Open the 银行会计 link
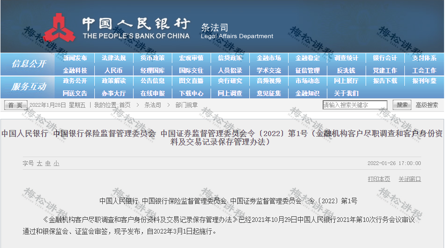 click(385, 58)
